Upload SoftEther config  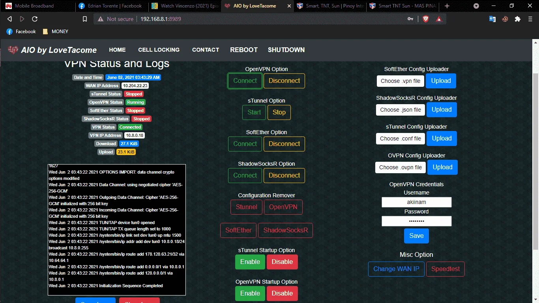tap(441, 81)
